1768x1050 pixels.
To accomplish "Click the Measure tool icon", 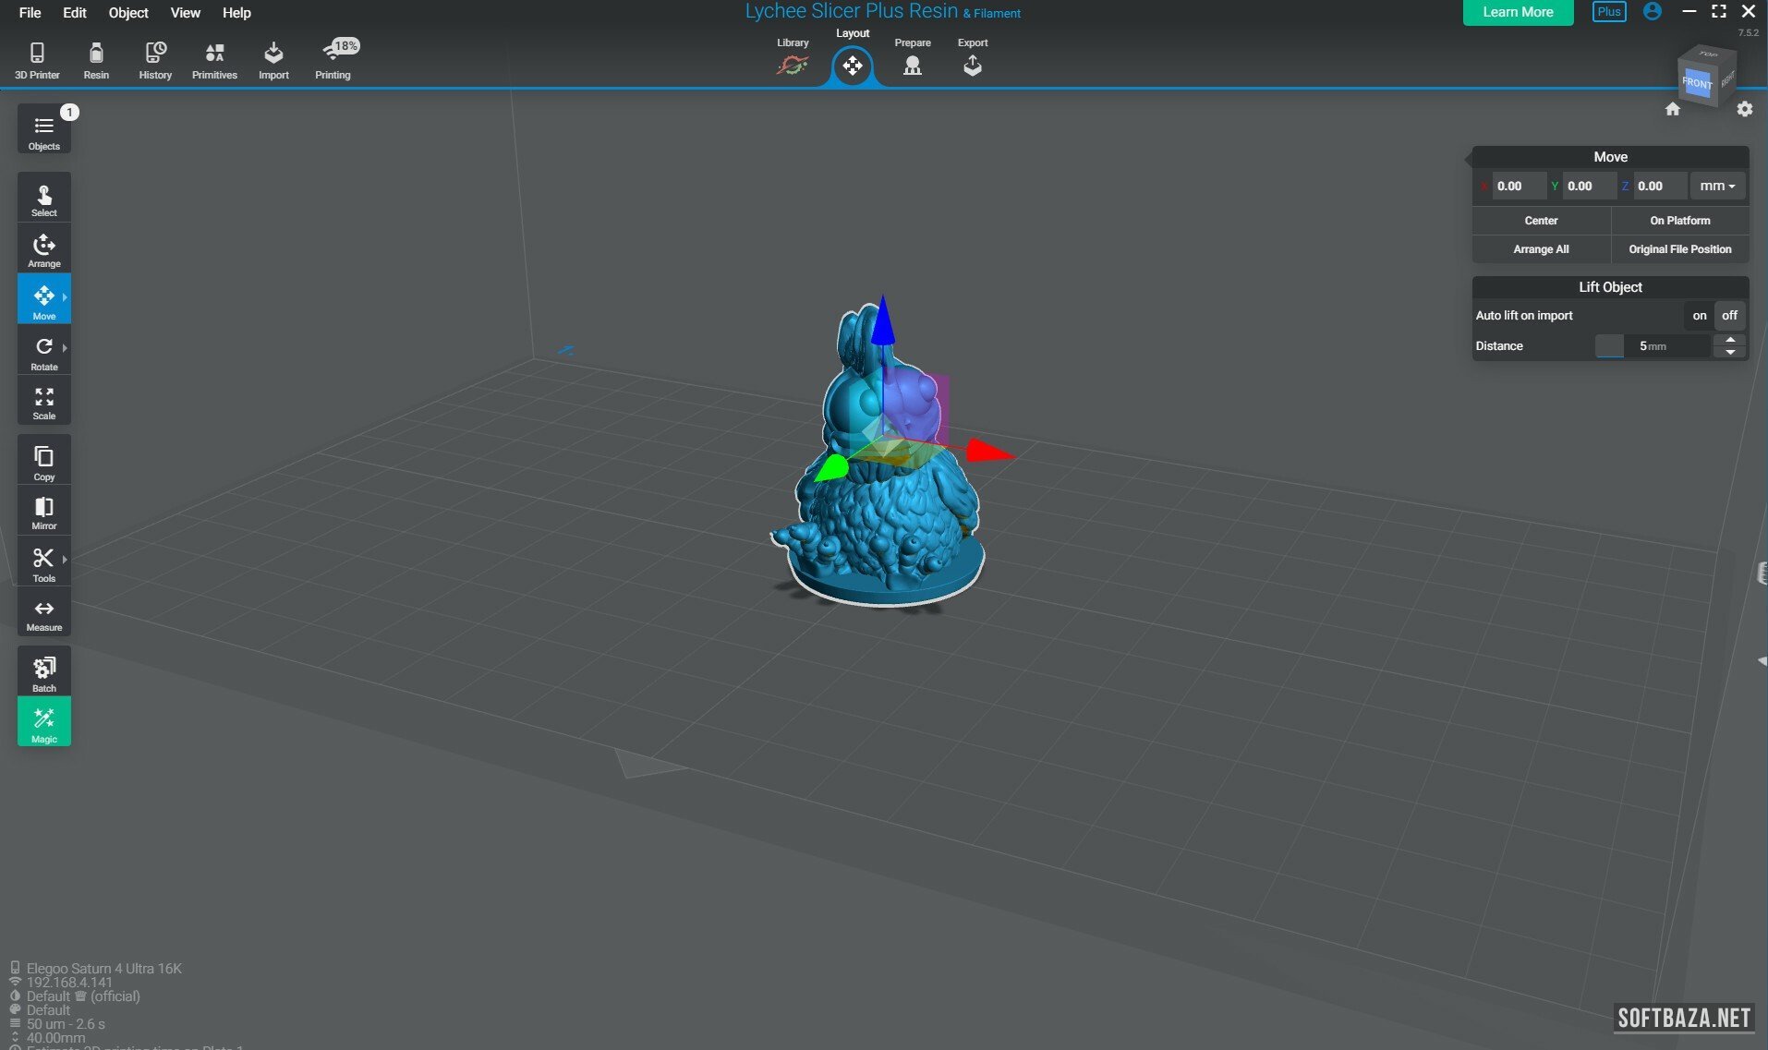I will pyautogui.click(x=43, y=610).
